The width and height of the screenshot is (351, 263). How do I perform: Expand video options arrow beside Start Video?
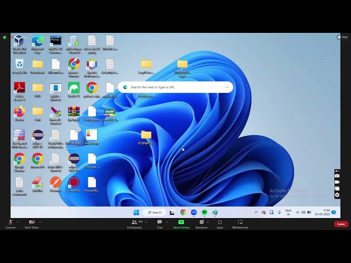coord(40,222)
